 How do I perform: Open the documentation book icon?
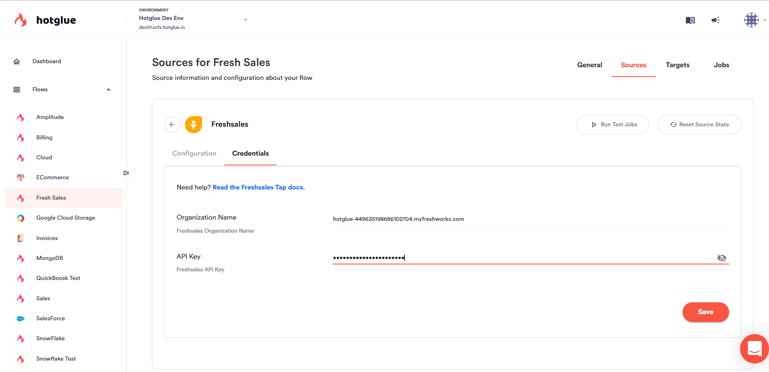pos(690,20)
